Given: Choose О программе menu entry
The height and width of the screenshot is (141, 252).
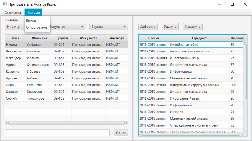Looking at the screenshot, I should [x=37, y=27].
